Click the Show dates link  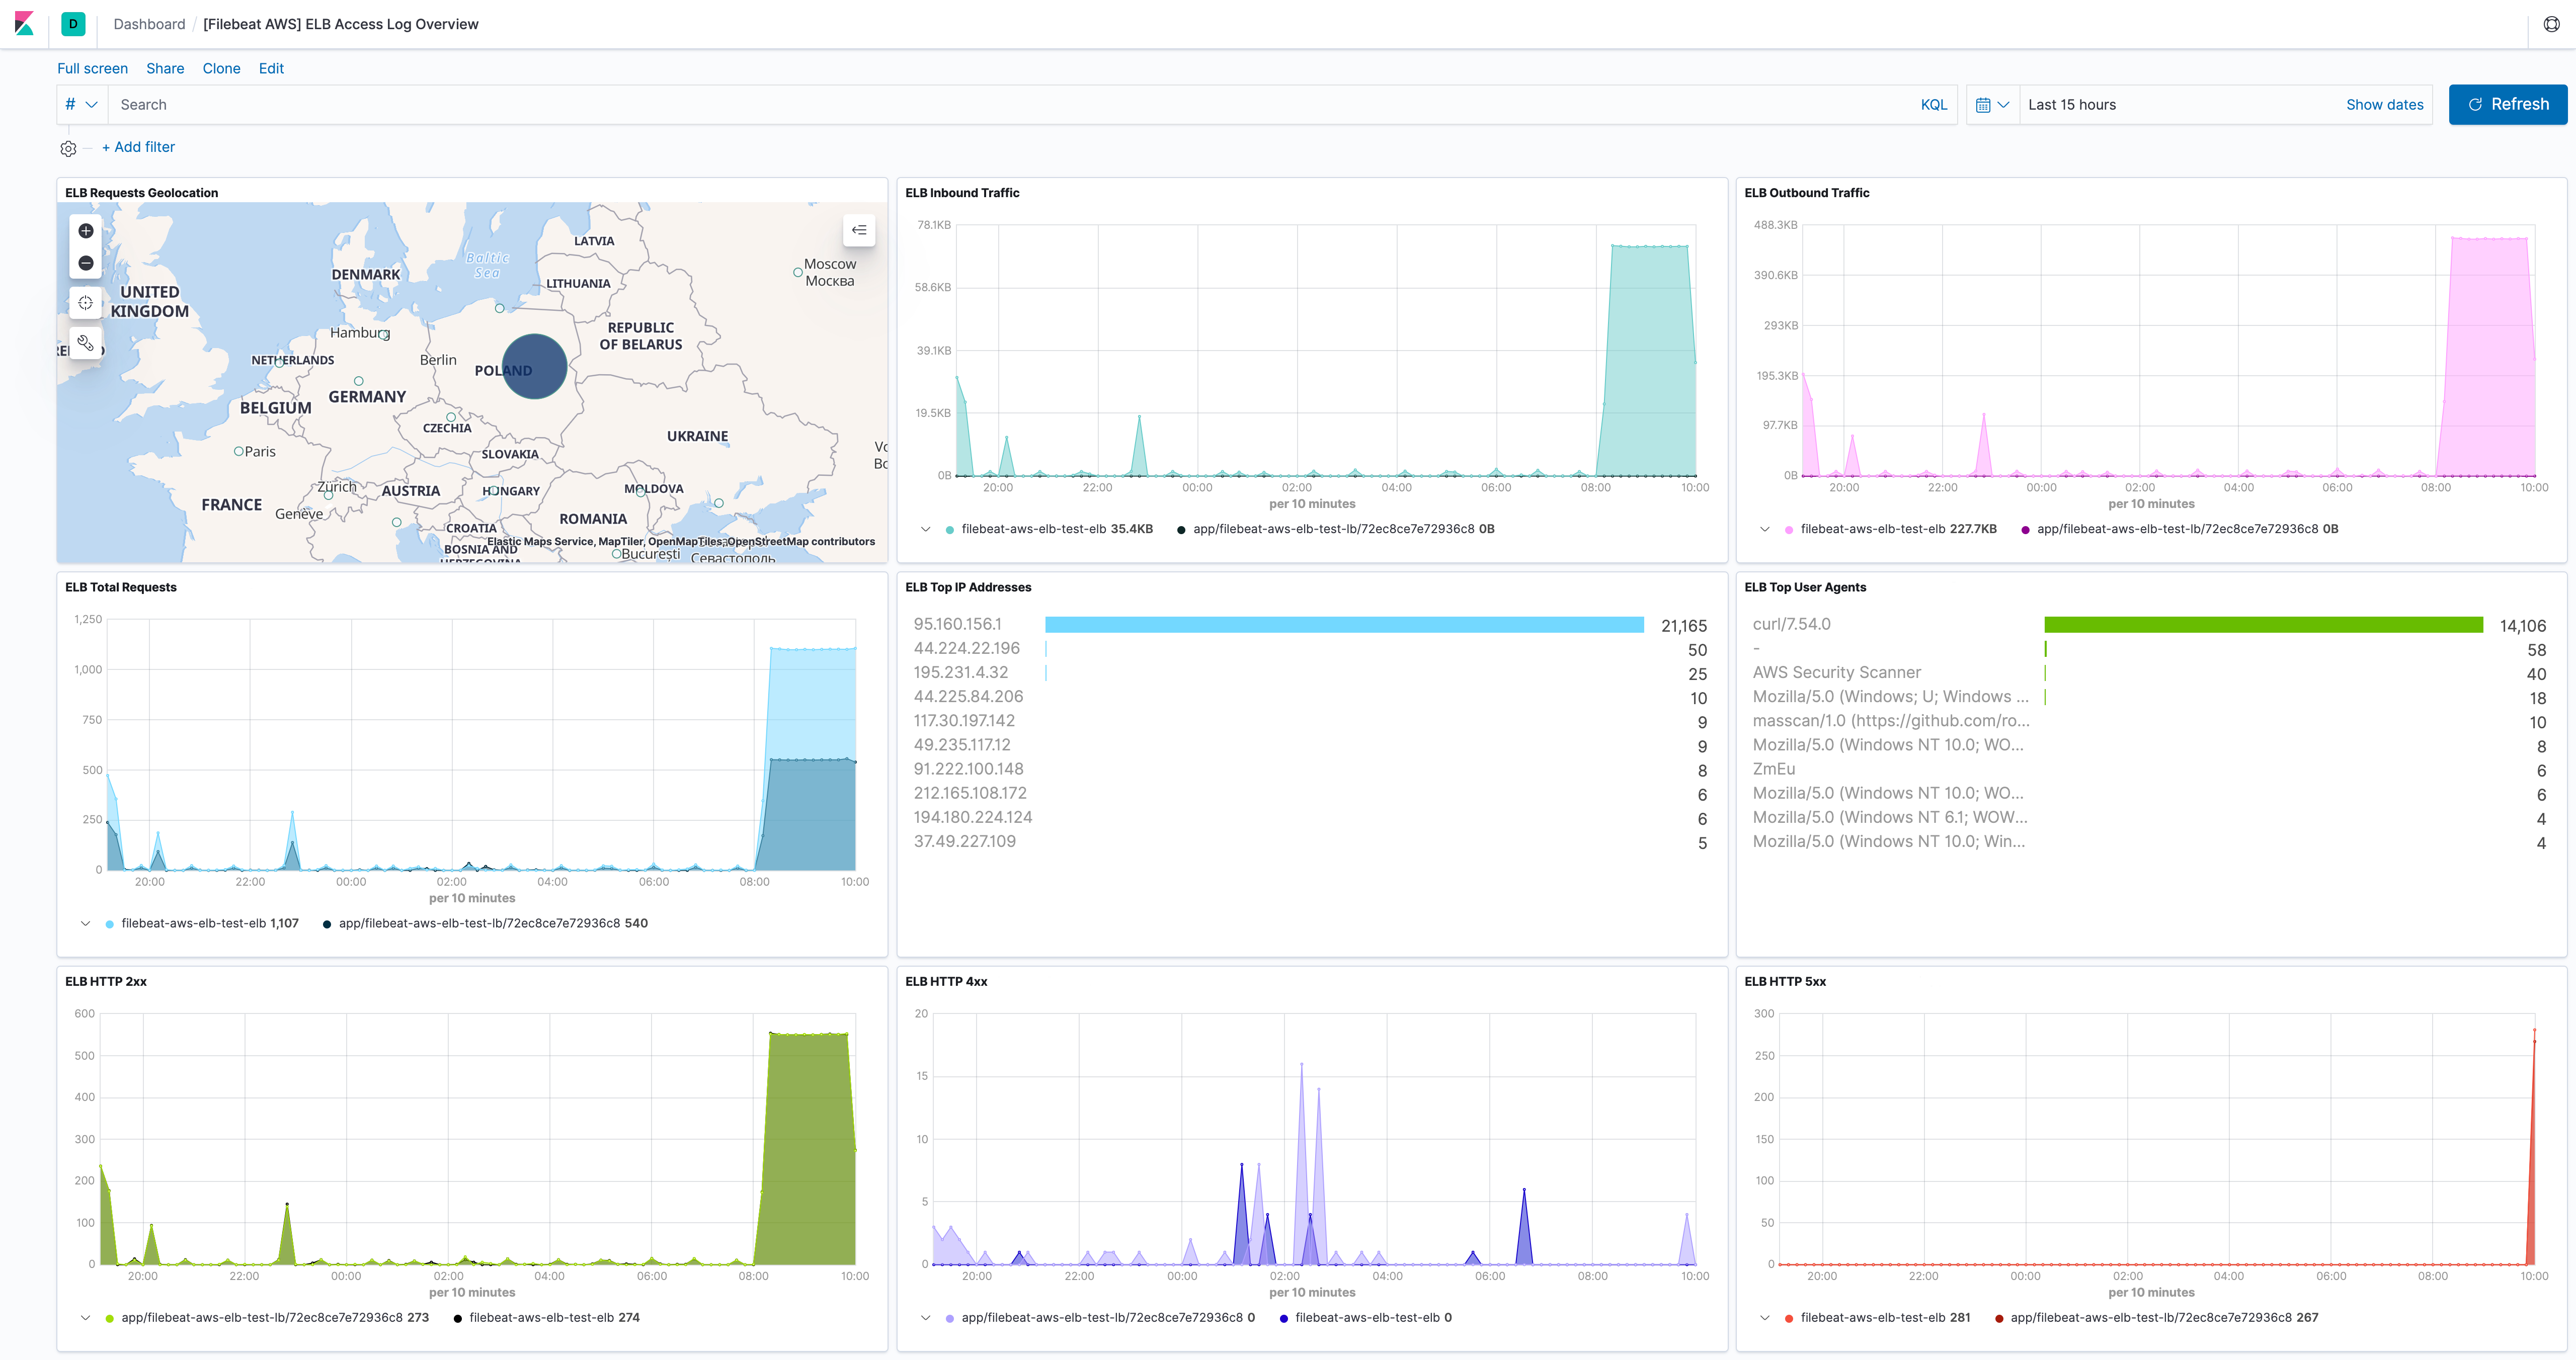[2384, 104]
